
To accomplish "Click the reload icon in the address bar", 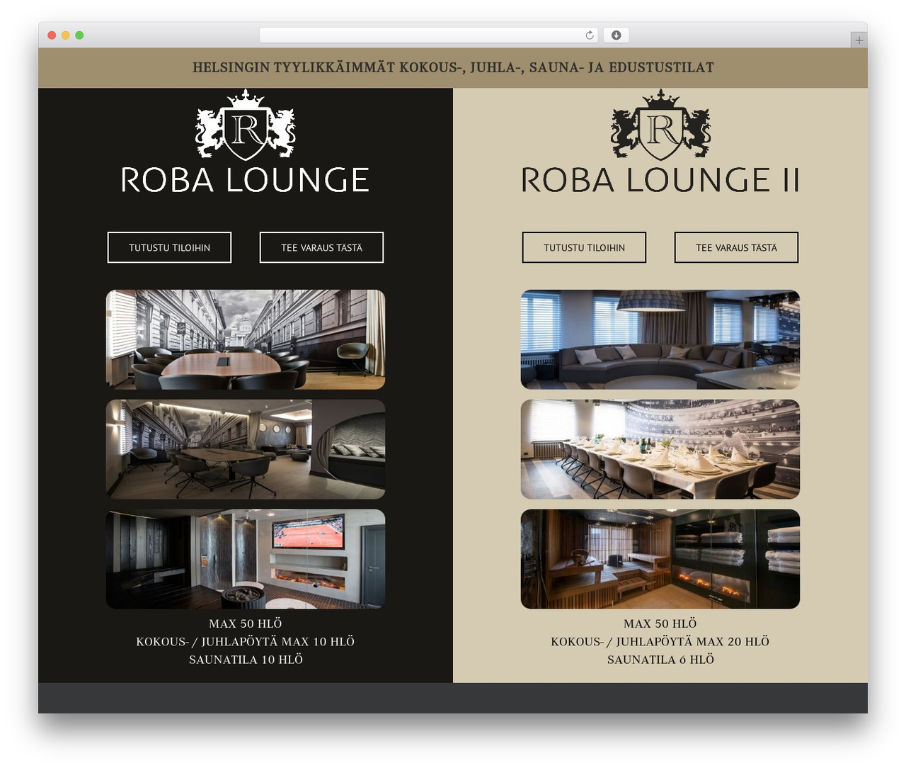I will coord(589,35).
